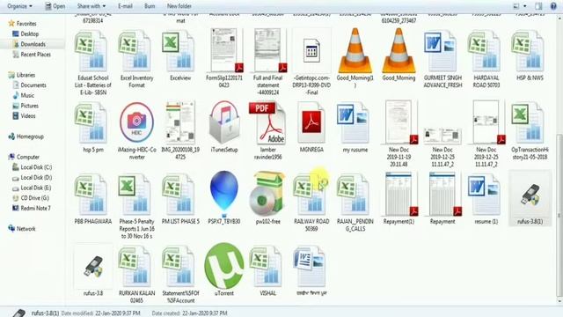Select the Excelview spreadsheet file
Screen dimensions: 563x317
(x=180, y=55)
